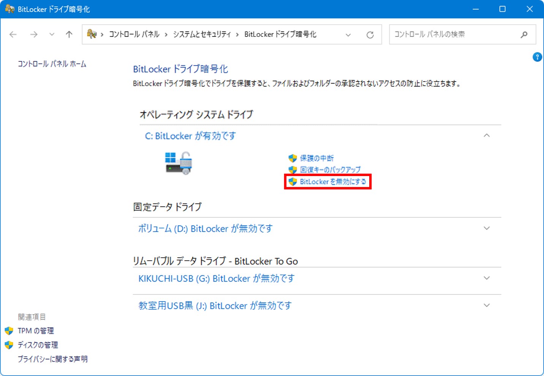Screen dimensions: 544x376
Task: Click the shield icon beside 保護の中断
Action: click(x=293, y=158)
